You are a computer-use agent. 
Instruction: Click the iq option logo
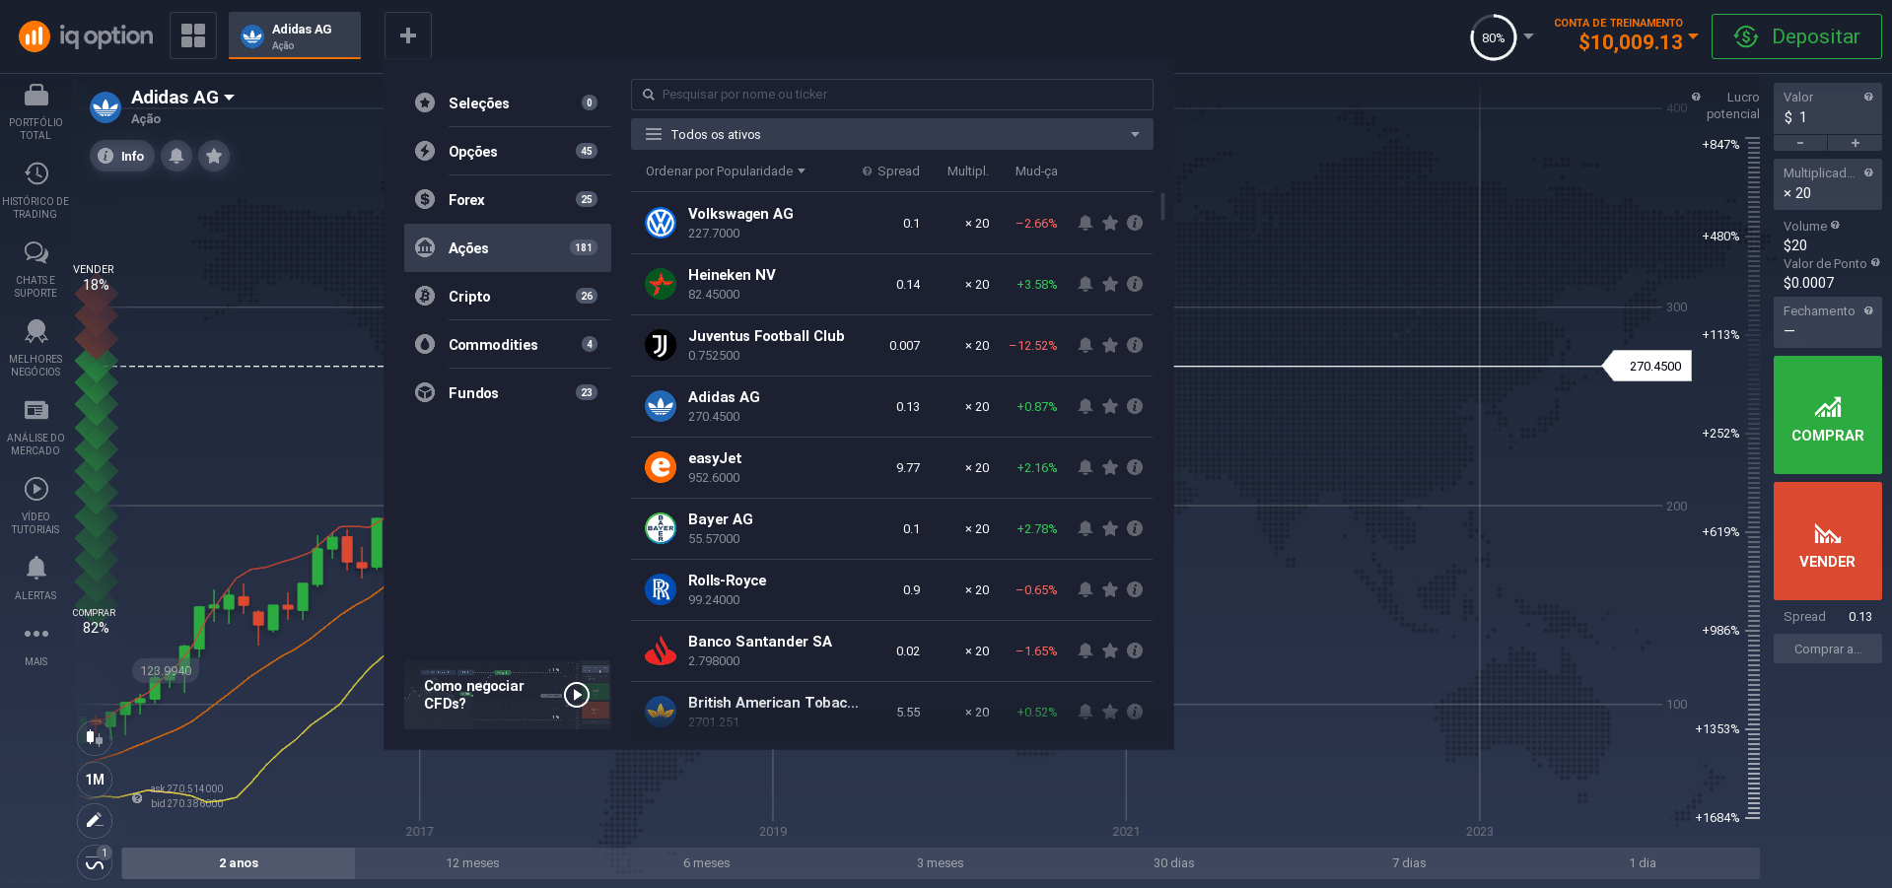[86, 36]
